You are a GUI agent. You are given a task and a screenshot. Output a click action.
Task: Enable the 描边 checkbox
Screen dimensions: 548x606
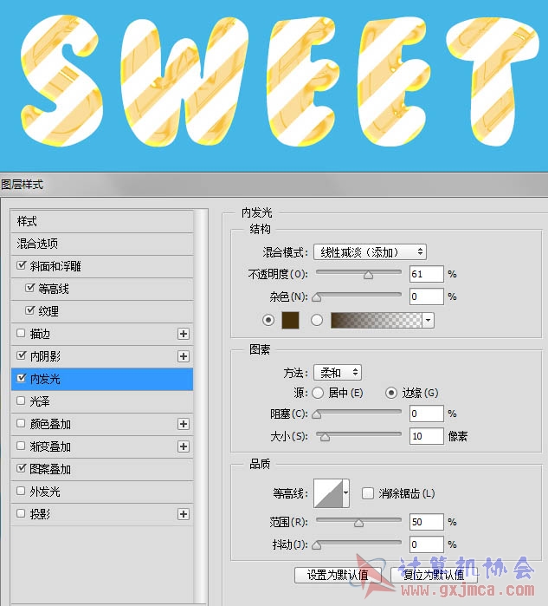[x=22, y=333]
